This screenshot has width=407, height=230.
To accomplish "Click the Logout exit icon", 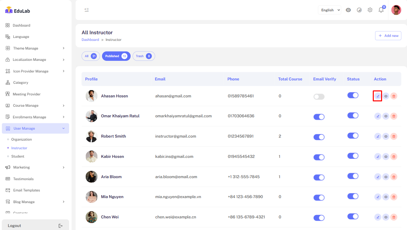I will tap(60, 226).
